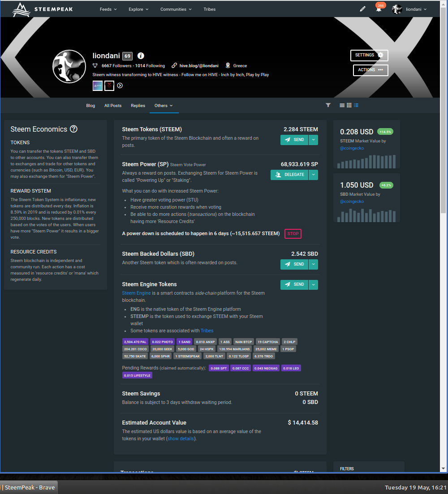448x494 pixels.
Task: Expand the dropdown next to Delegate
Action: [314, 175]
